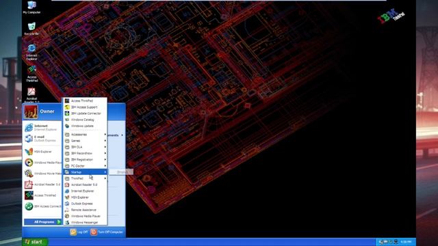Image resolution: width=438 pixels, height=246 pixels.
Task: Select Remote Assistance in programs list
Action: (85, 210)
